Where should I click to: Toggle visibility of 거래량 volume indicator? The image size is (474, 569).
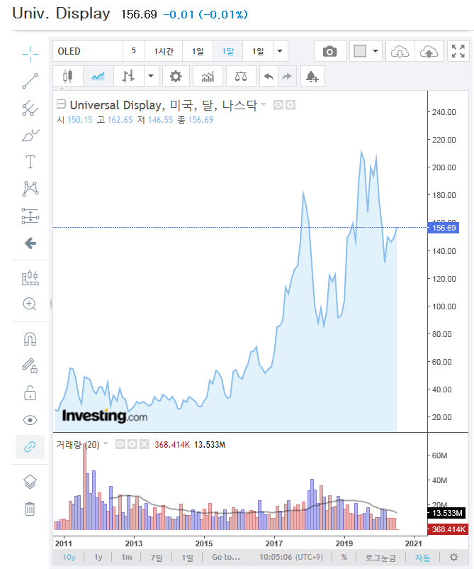click(x=120, y=444)
